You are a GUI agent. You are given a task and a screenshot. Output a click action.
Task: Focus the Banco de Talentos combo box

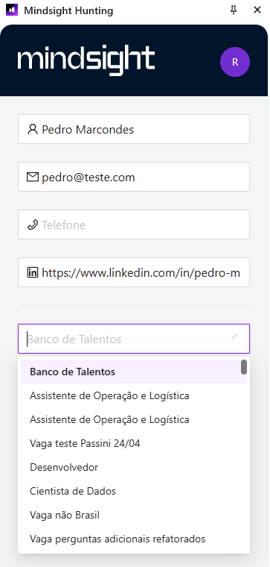click(x=134, y=339)
